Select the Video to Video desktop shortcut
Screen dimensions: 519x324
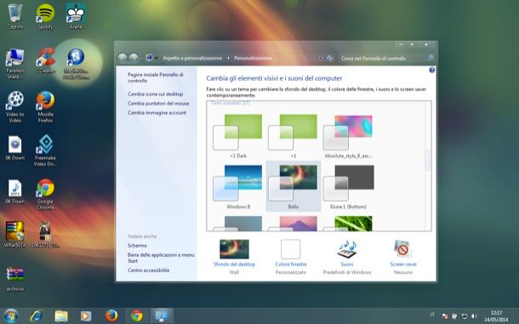[15, 106]
